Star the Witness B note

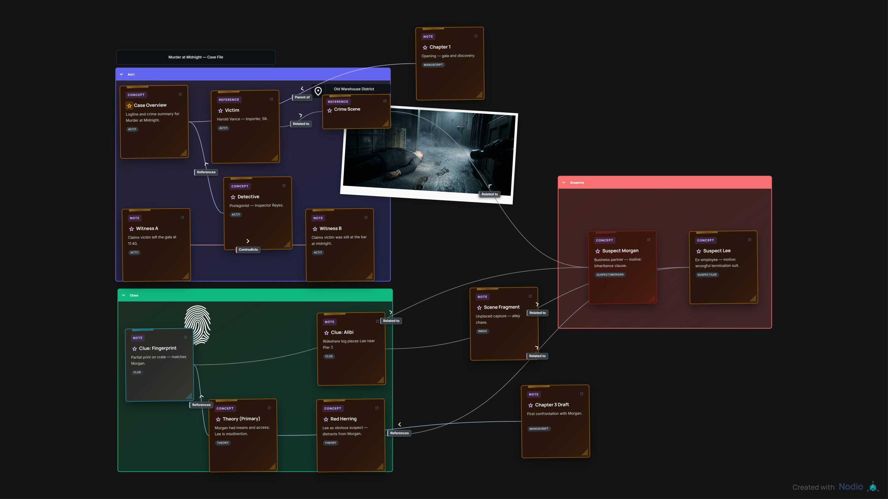pos(315,229)
